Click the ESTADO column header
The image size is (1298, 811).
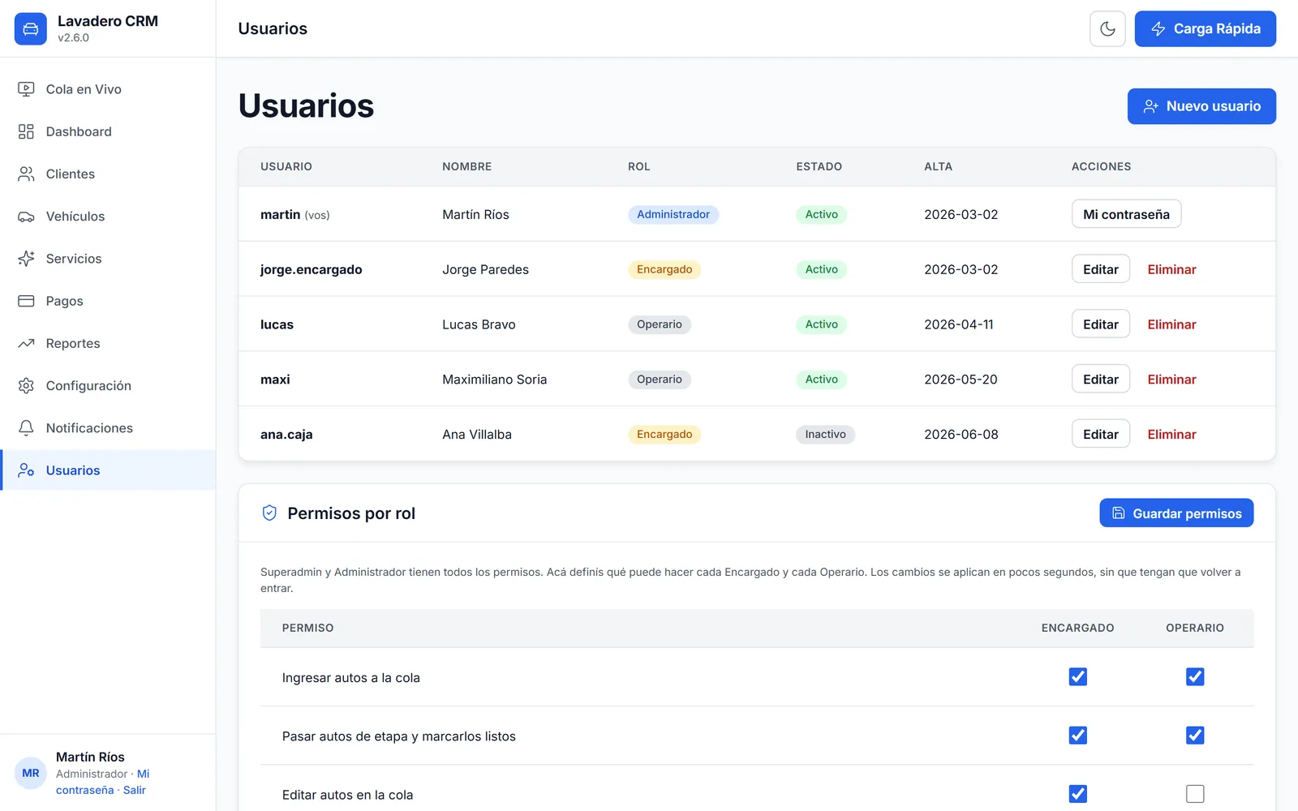[x=819, y=166]
